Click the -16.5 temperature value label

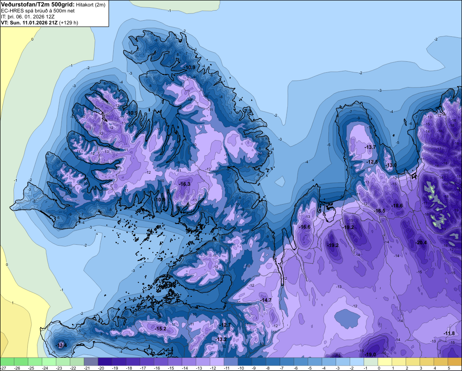380,211
